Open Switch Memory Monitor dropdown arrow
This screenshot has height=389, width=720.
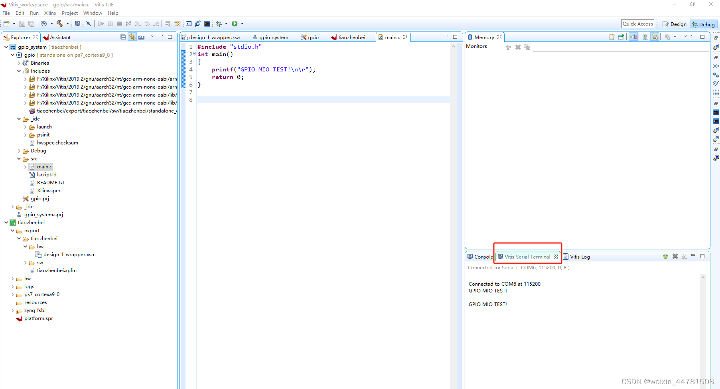[675, 37]
